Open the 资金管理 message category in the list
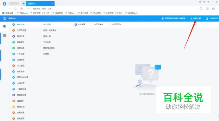The image size is (219, 121). (x=21, y=118)
